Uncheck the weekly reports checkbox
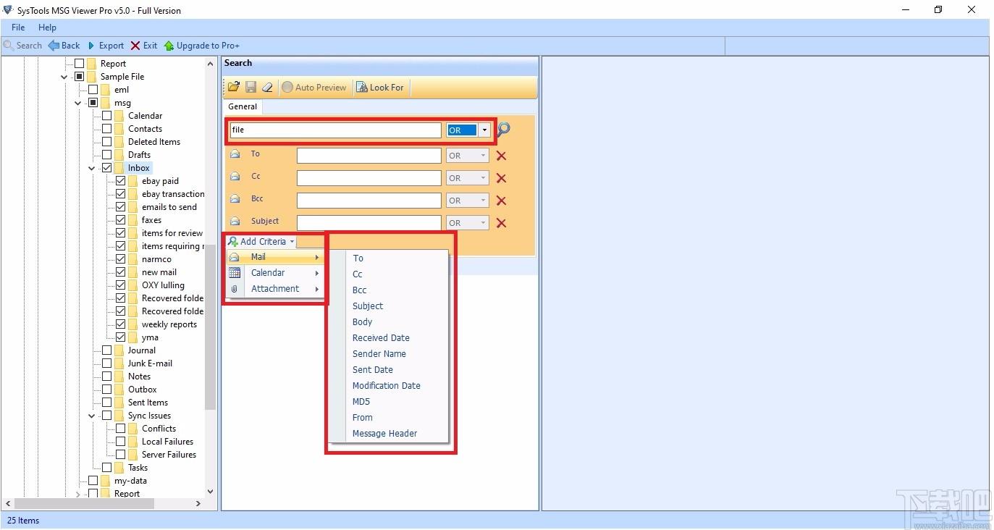 [x=121, y=324]
